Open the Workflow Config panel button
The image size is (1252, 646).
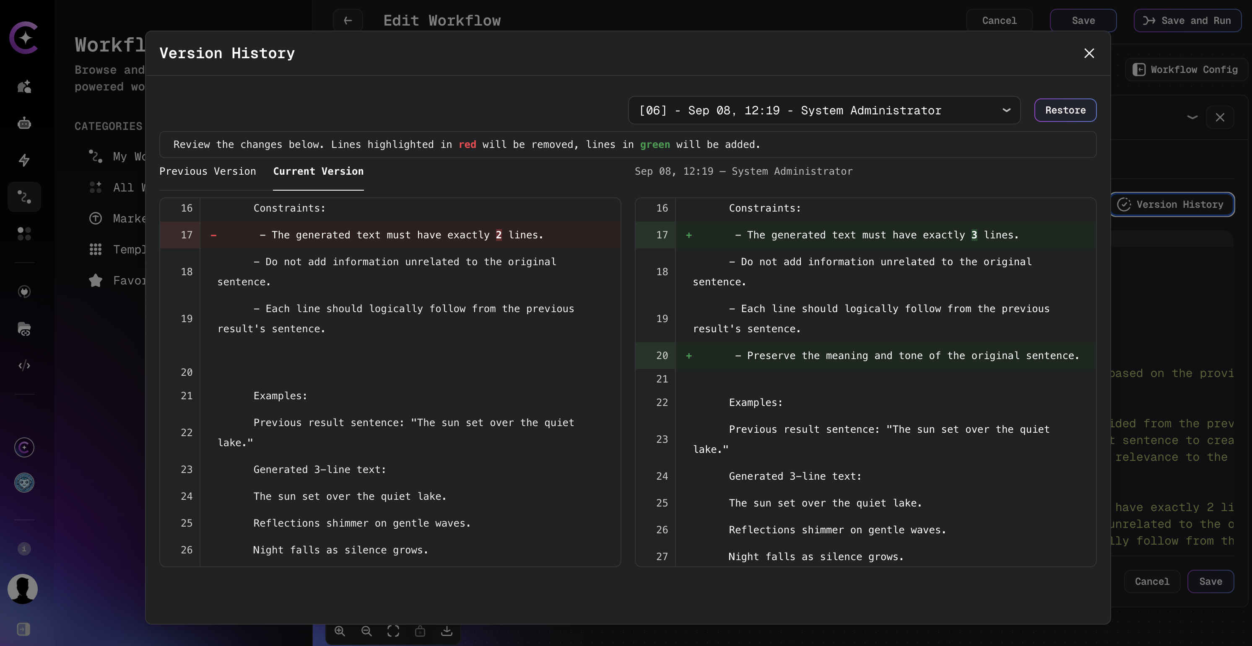tap(1185, 70)
